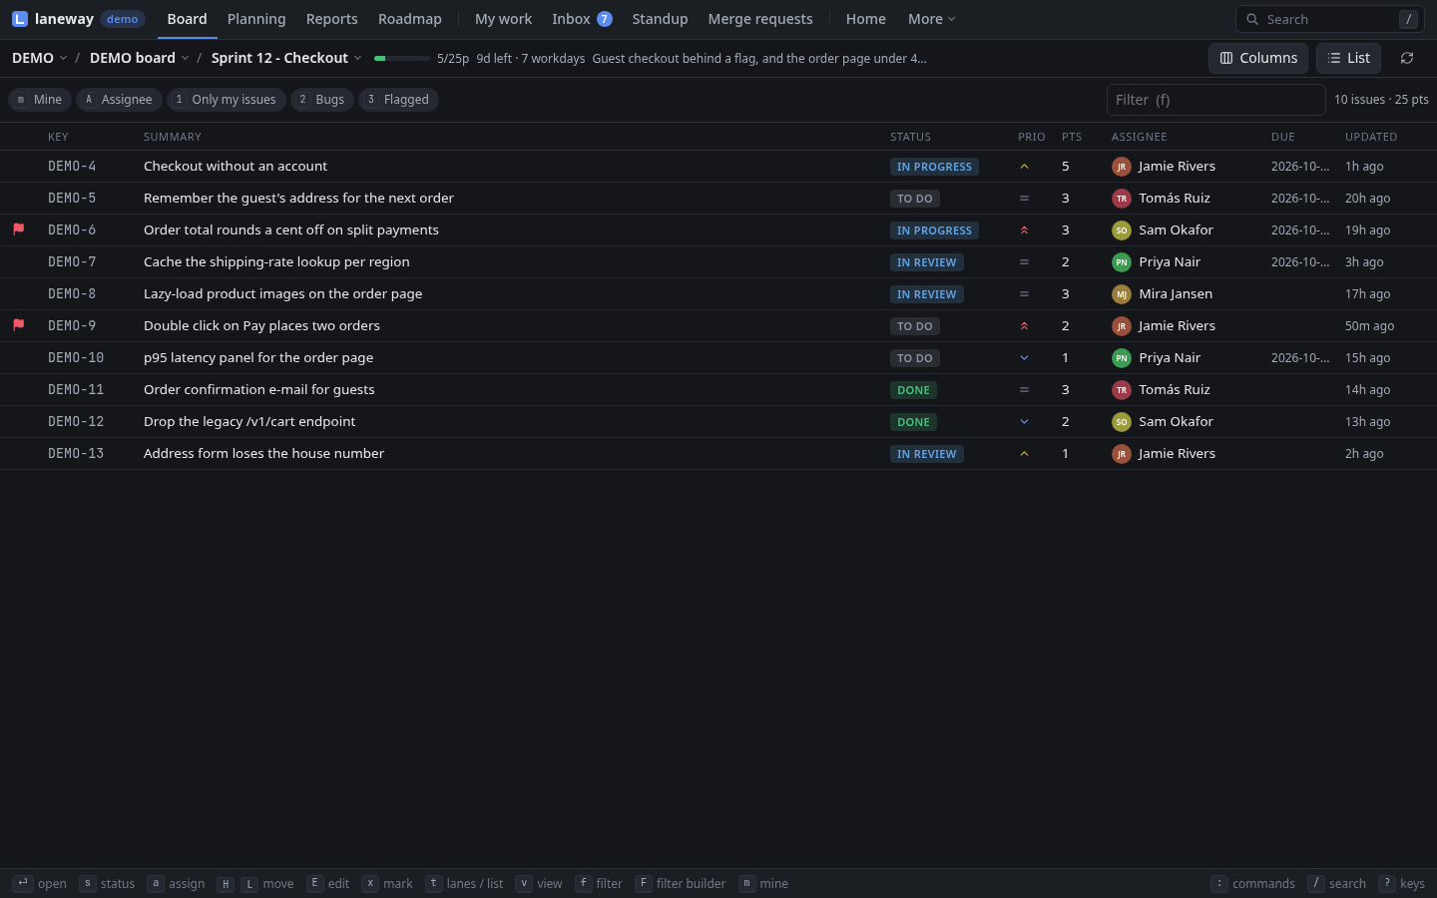The height and width of the screenshot is (898, 1437).
Task: Click Mira Jansen's avatar on DEMO-8
Action: pyautogui.click(x=1122, y=294)
